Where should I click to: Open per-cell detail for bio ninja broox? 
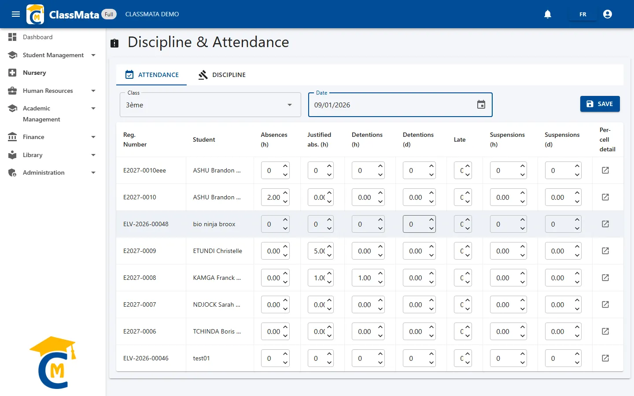(x=605, y=224)
